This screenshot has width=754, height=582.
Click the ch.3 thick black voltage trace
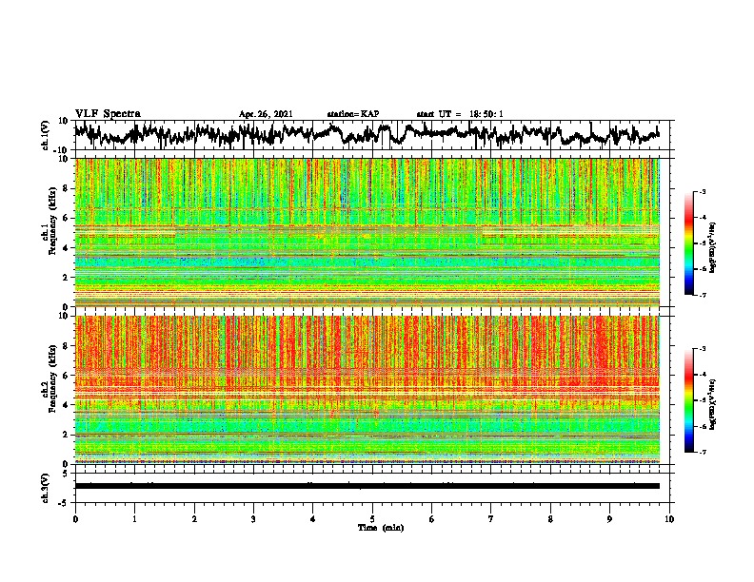pyautogui.click(x=367, y=486)
